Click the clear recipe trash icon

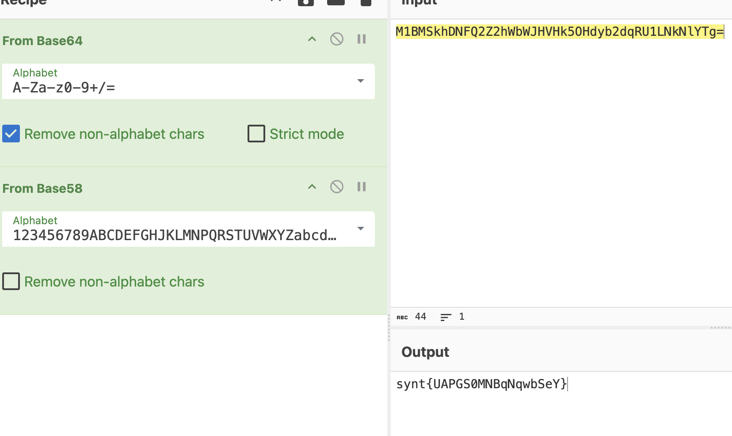366,2
